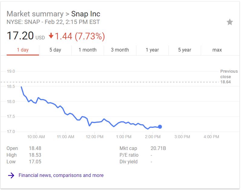Click the red down arrow price change indicator
Screen dimensions: 241x190
pos(51,36)
